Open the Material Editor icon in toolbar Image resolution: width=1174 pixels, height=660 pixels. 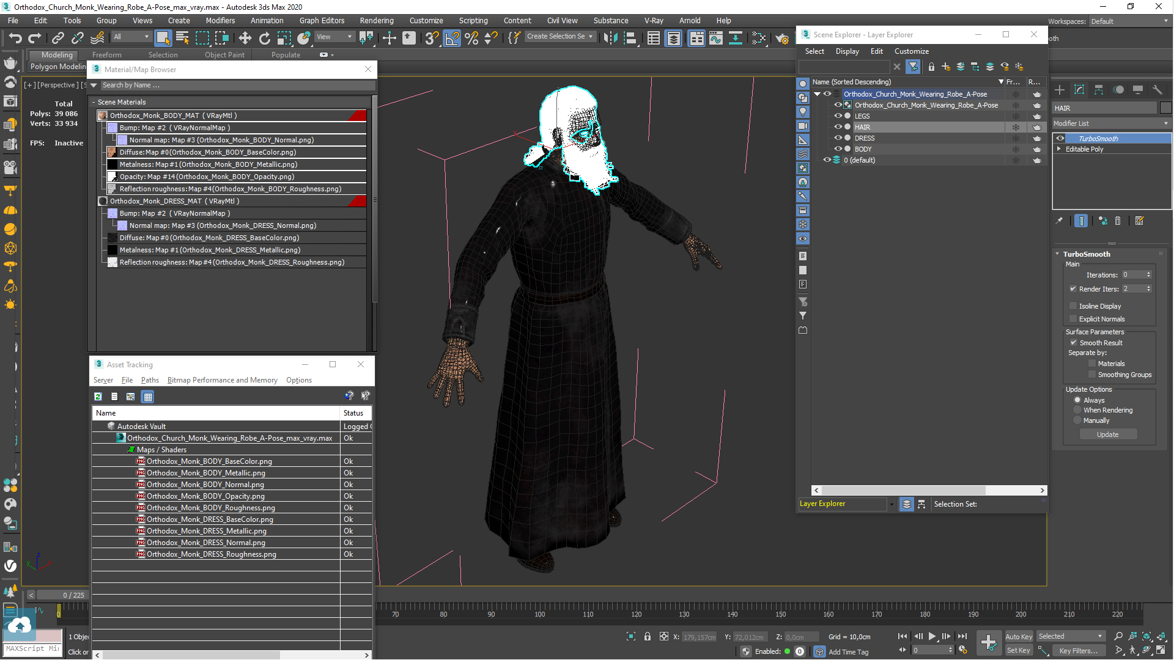[759, 38]
